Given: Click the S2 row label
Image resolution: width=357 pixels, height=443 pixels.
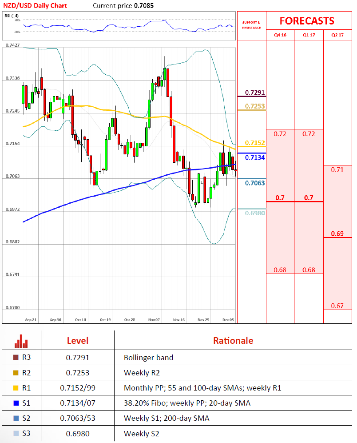Looking at the screenshot, I should click(x=26, y=418).
